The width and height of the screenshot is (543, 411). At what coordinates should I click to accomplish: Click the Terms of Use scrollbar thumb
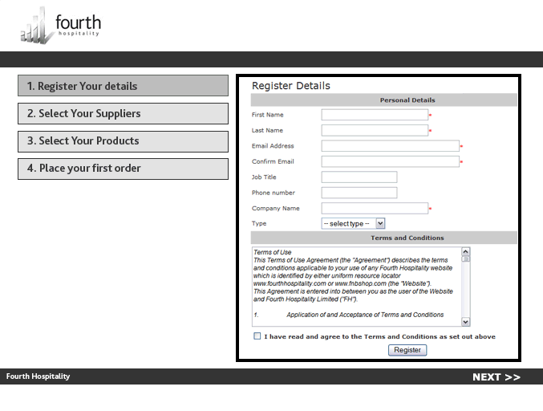(x=466, y=258)
